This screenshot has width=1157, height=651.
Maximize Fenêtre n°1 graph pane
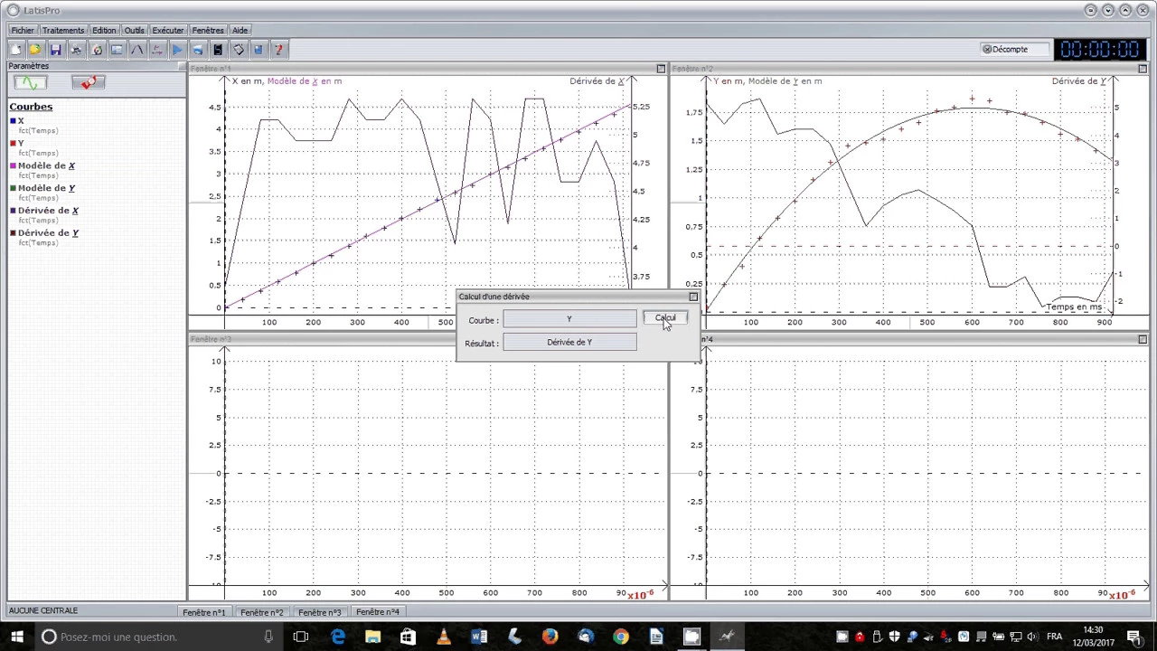pyautogui.click(x=661, y=69)
